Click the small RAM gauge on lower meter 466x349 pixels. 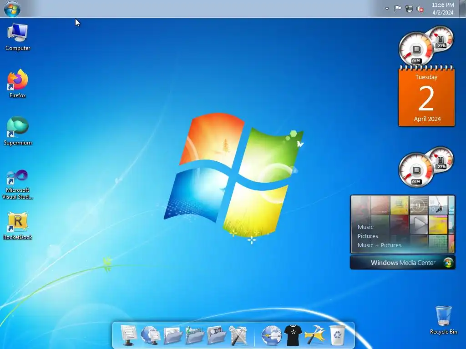coord(441,160)
